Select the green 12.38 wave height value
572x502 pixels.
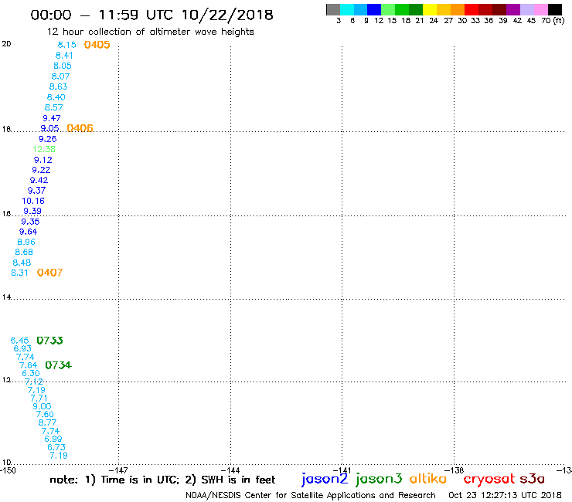[x=44, y=149]
